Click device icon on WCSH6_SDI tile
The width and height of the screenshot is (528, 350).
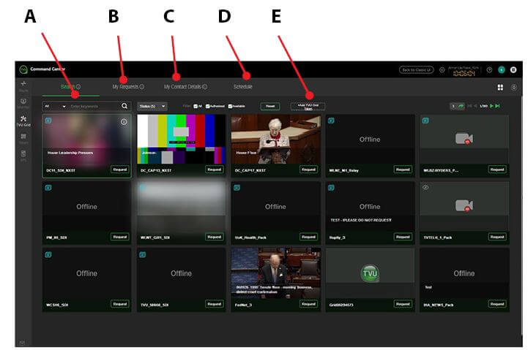pos(48,254)
